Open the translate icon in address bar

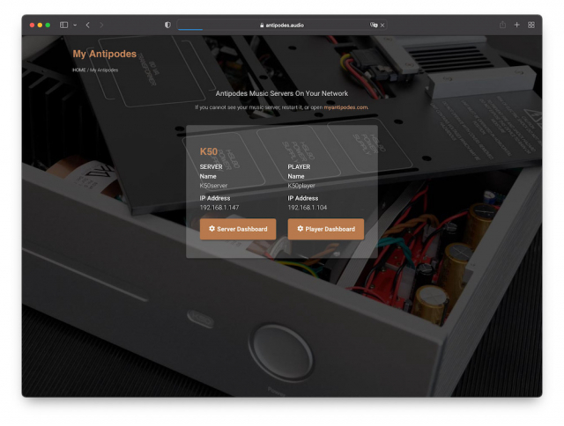374,25
